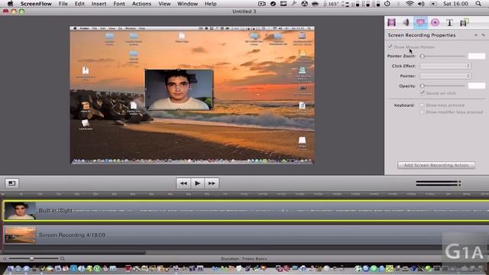This screenshot has width=489, height=275.
Task: Open the Text properties T icon
Action: coord(449,22)
